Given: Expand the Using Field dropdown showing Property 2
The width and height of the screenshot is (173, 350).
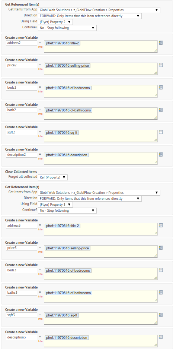Looking at the screenshot, I should [55, 22].
